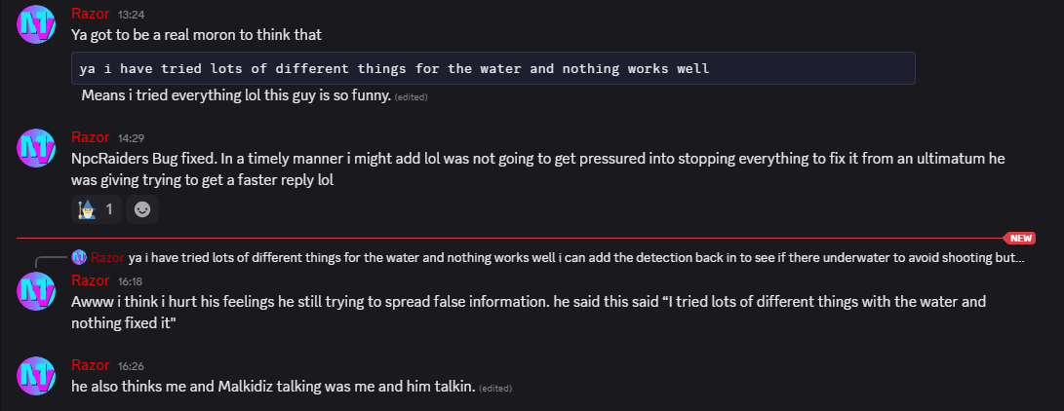Image resolution: width=1064 pixels, height=411 pixels.
Task: Jump to the original message via the reply preview text
Action: click(576, 257)
